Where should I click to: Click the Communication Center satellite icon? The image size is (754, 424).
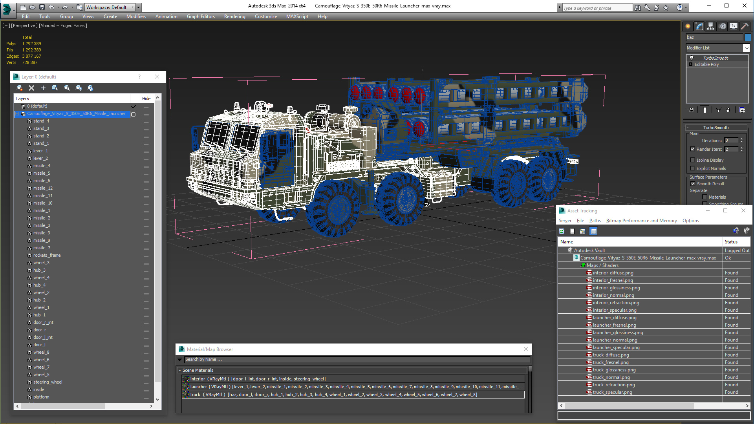[x=657, y=7]
